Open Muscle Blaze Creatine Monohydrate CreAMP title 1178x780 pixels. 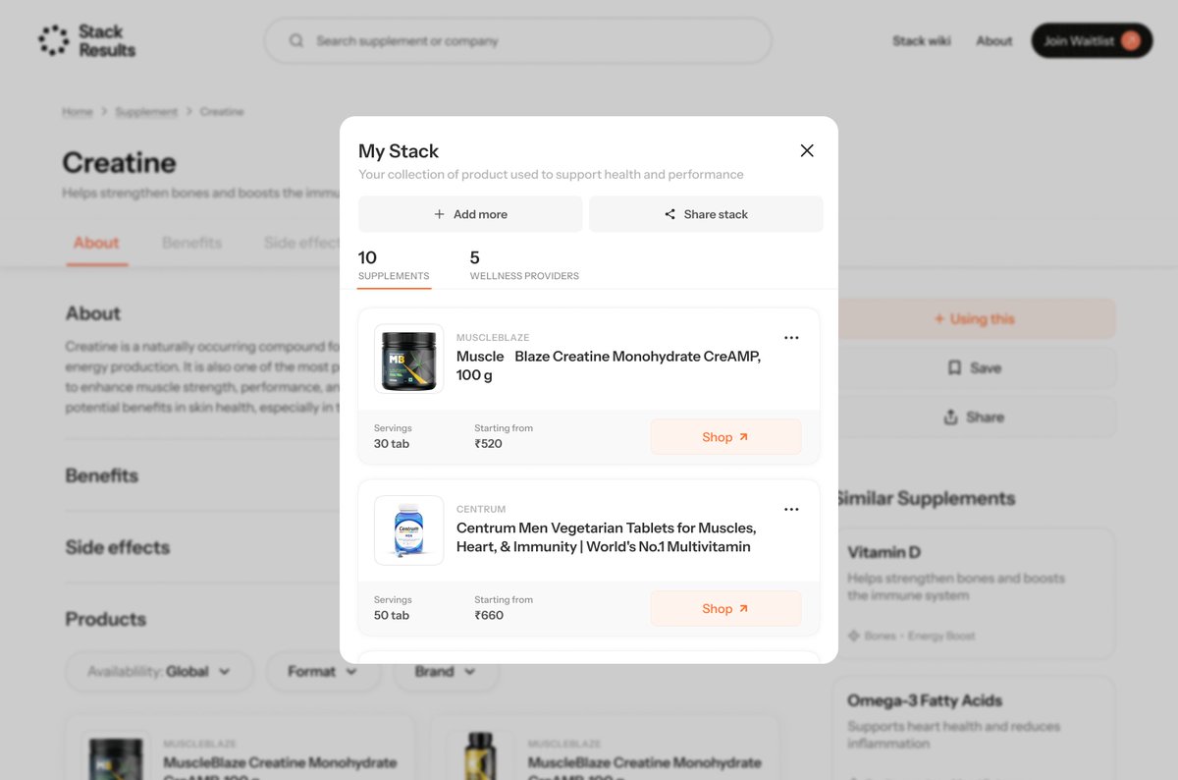click(609, 365)
